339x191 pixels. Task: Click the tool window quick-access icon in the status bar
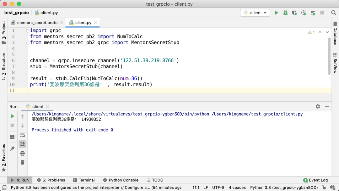4,188
